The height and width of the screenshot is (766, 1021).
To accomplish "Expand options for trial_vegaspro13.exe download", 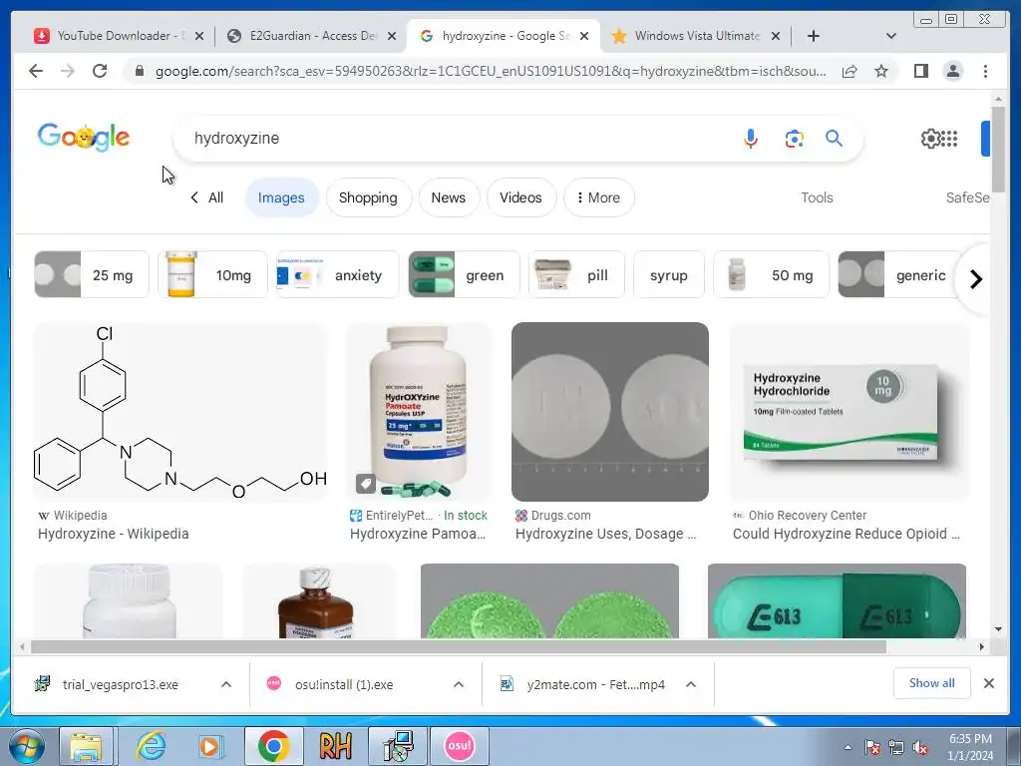I will coord(226,684).
